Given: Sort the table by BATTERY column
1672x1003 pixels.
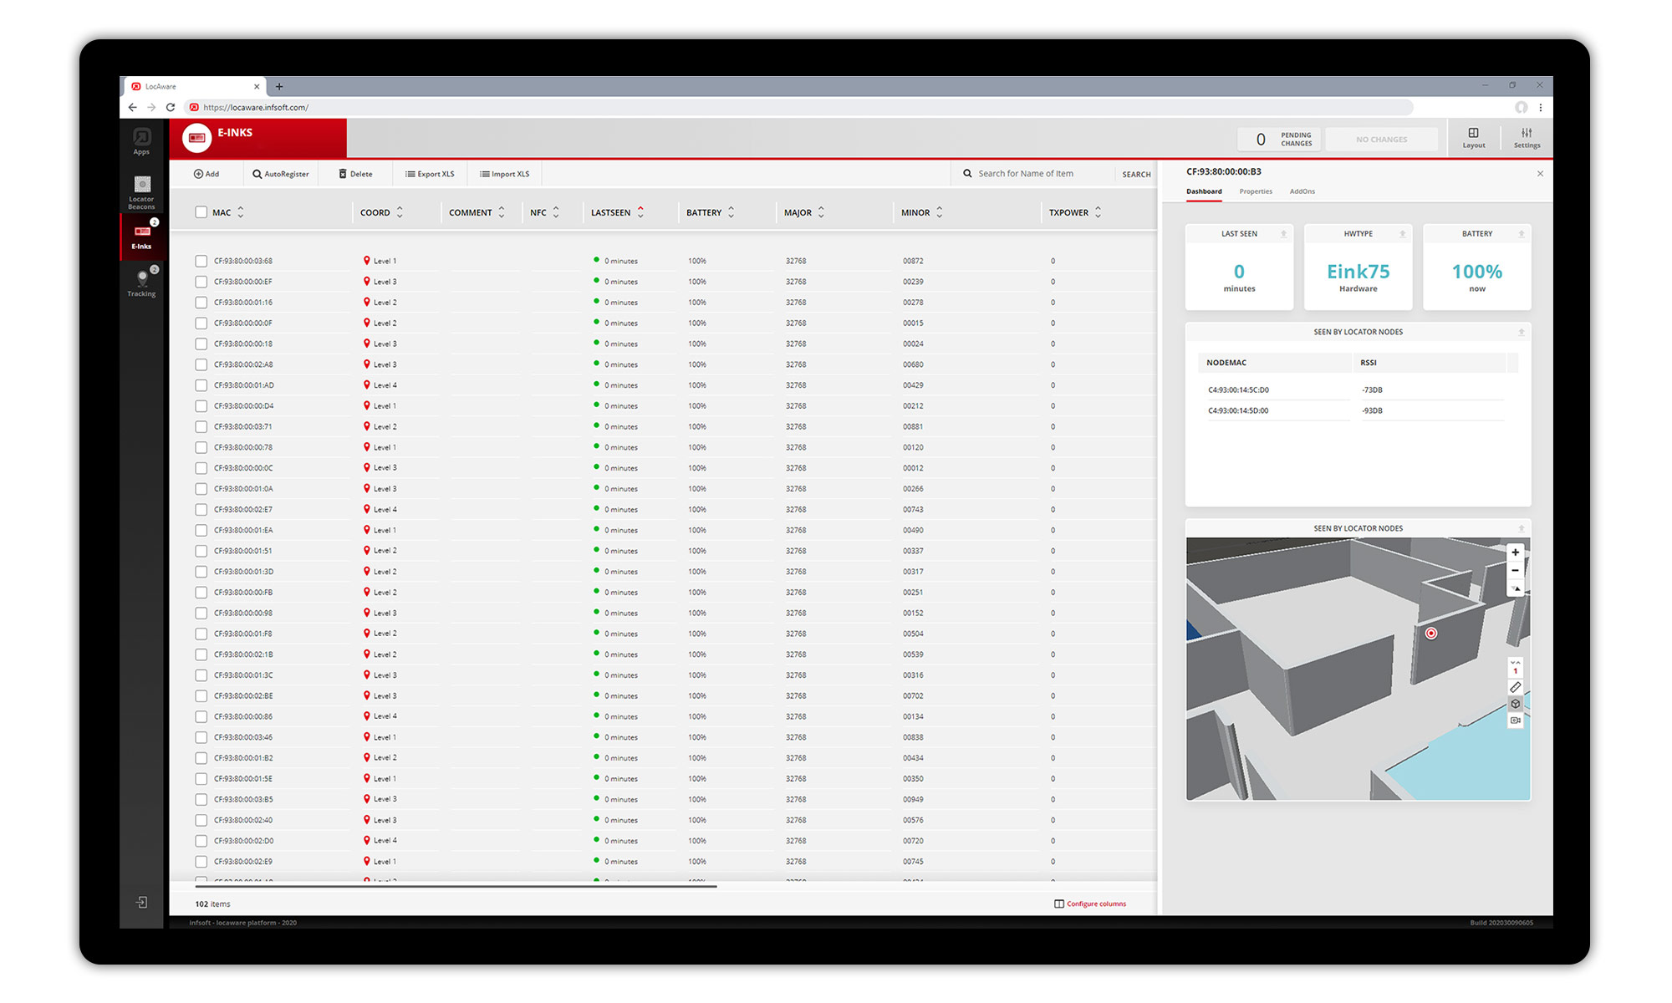Looking at the screenshot, I should click(732, 212).
